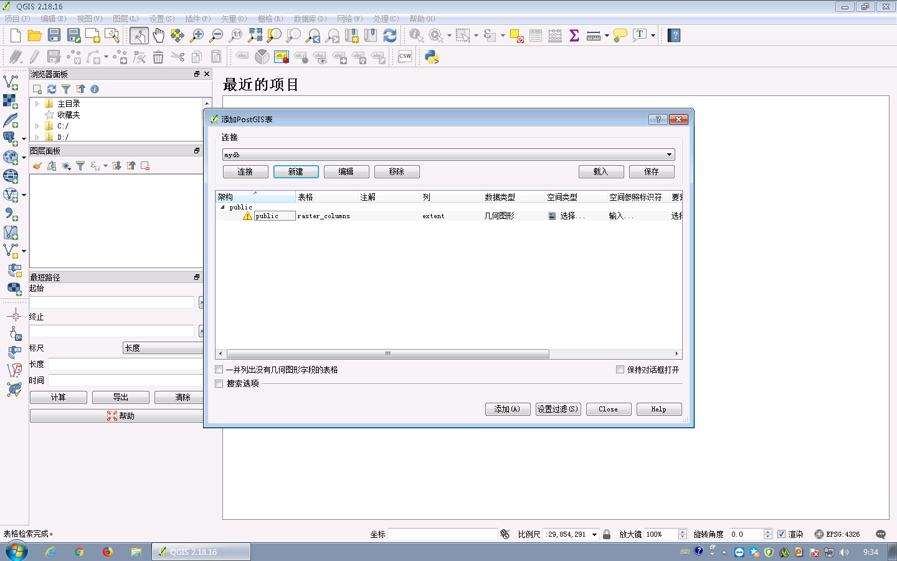This screenshot has width=897, height=561.
Task: Toggle extents display next to coordinates
Action: pyautogui.click(x=505, y=534)
